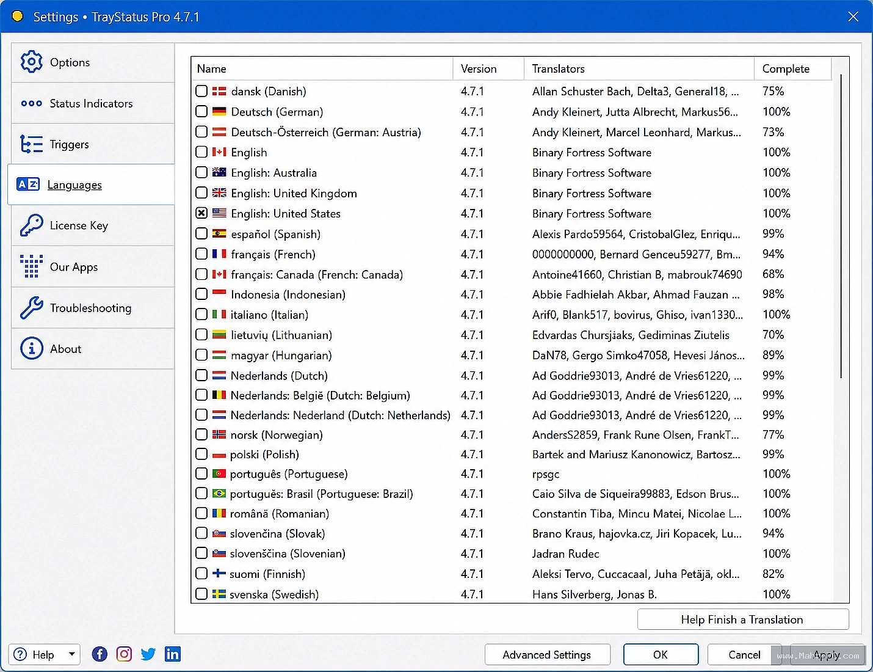Enable the polski (Polish) checkbox
The image size is (873, 672).
click(x=201, y=454)
